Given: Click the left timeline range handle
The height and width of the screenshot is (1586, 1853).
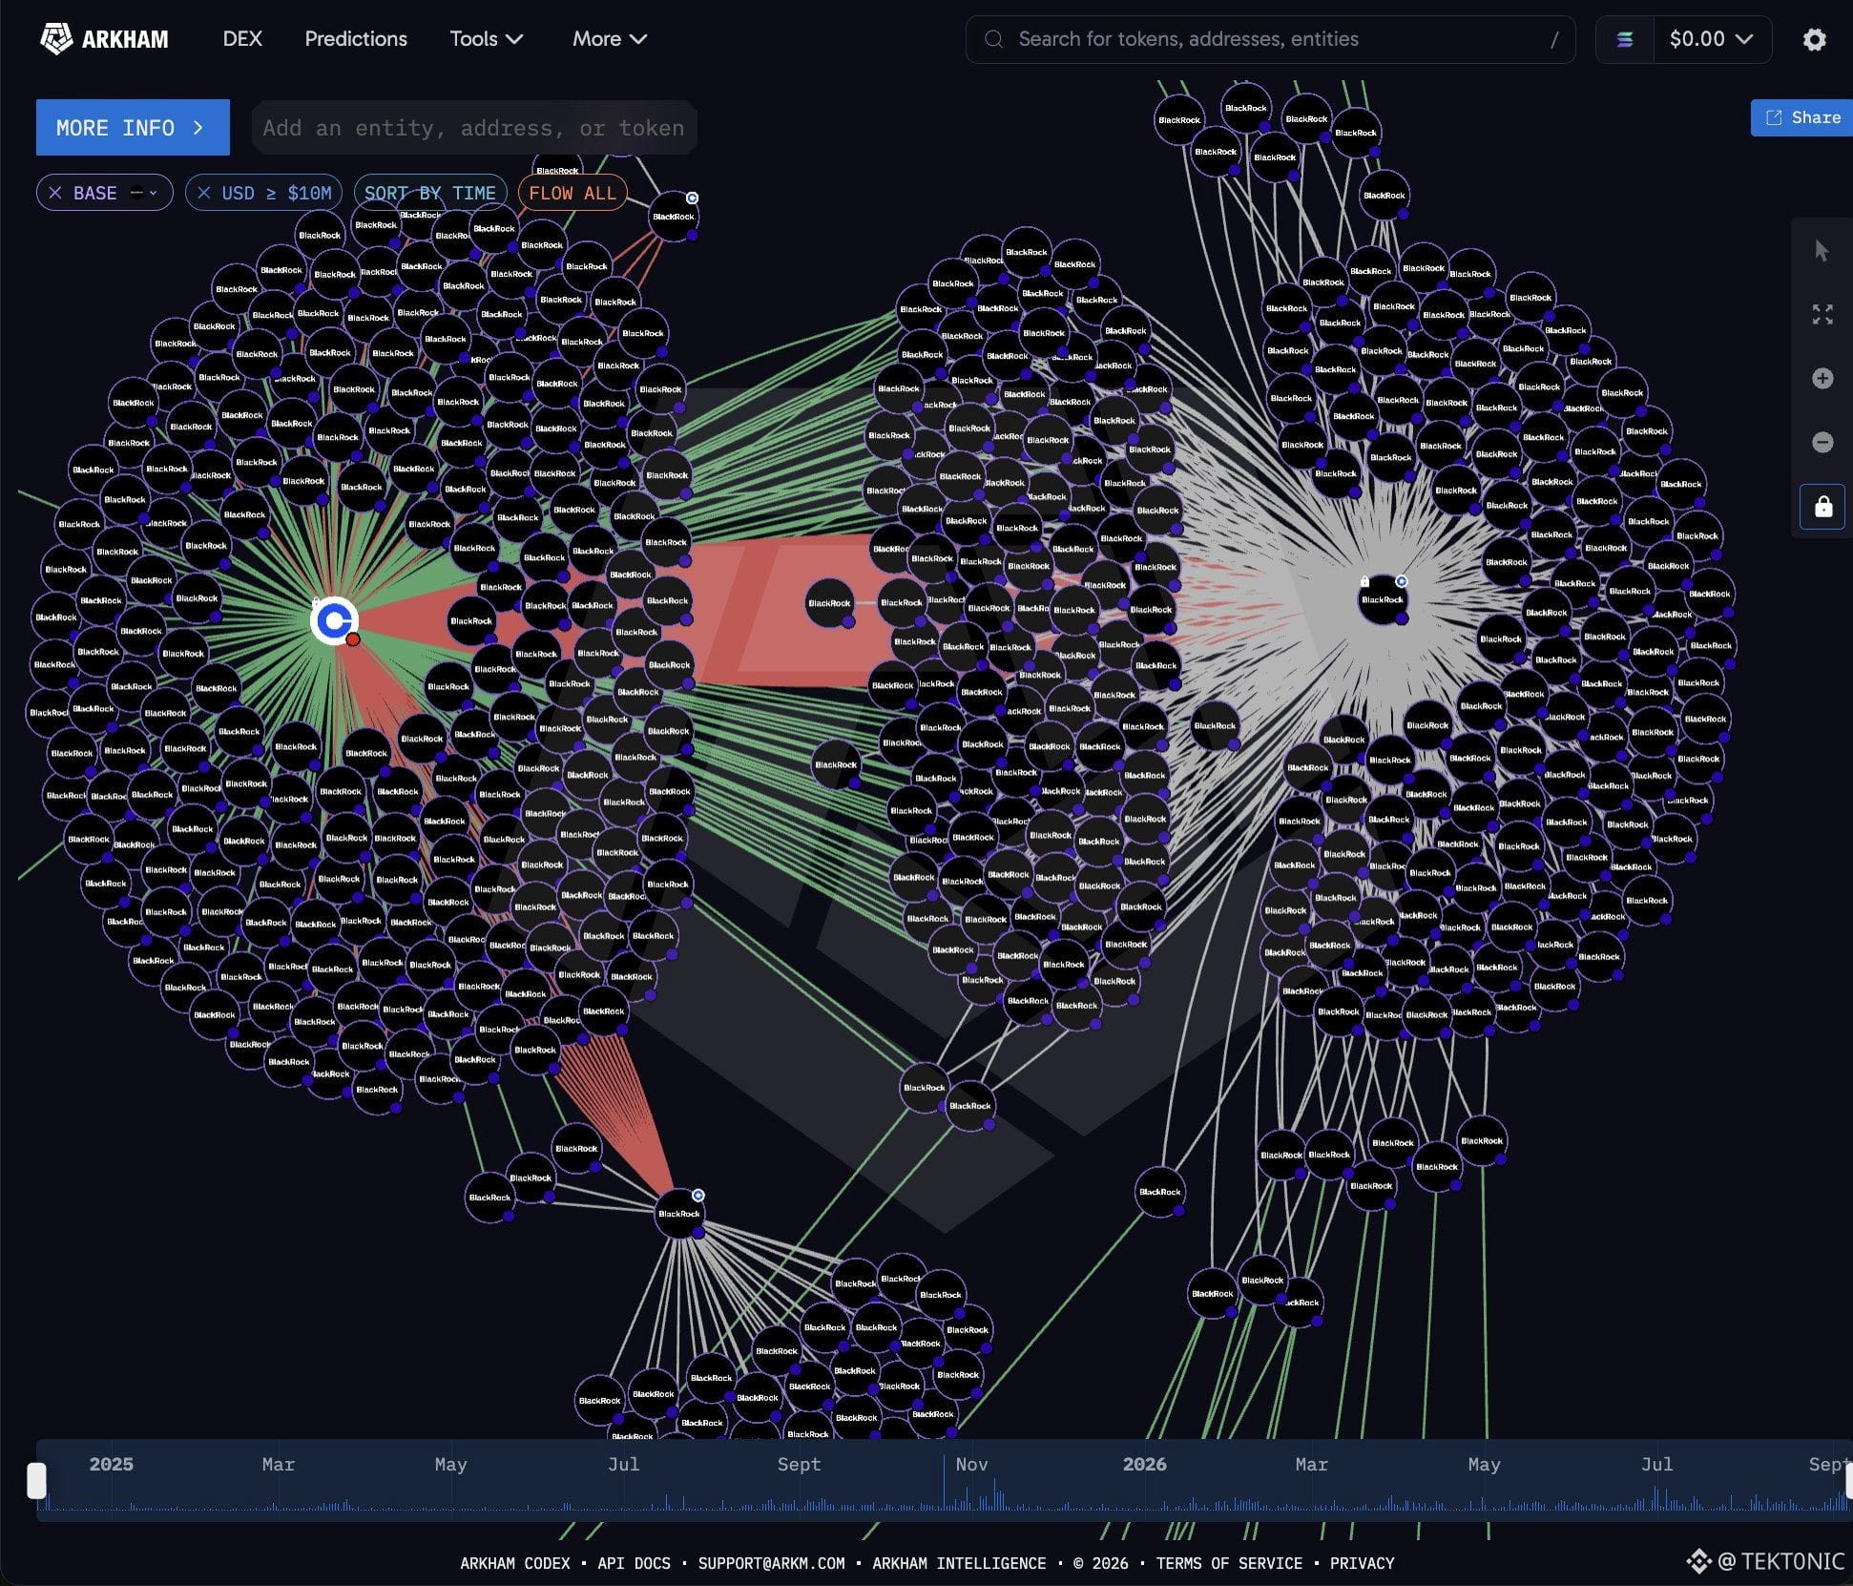Looking at the screenshot, I should [x=36, y=1480].
